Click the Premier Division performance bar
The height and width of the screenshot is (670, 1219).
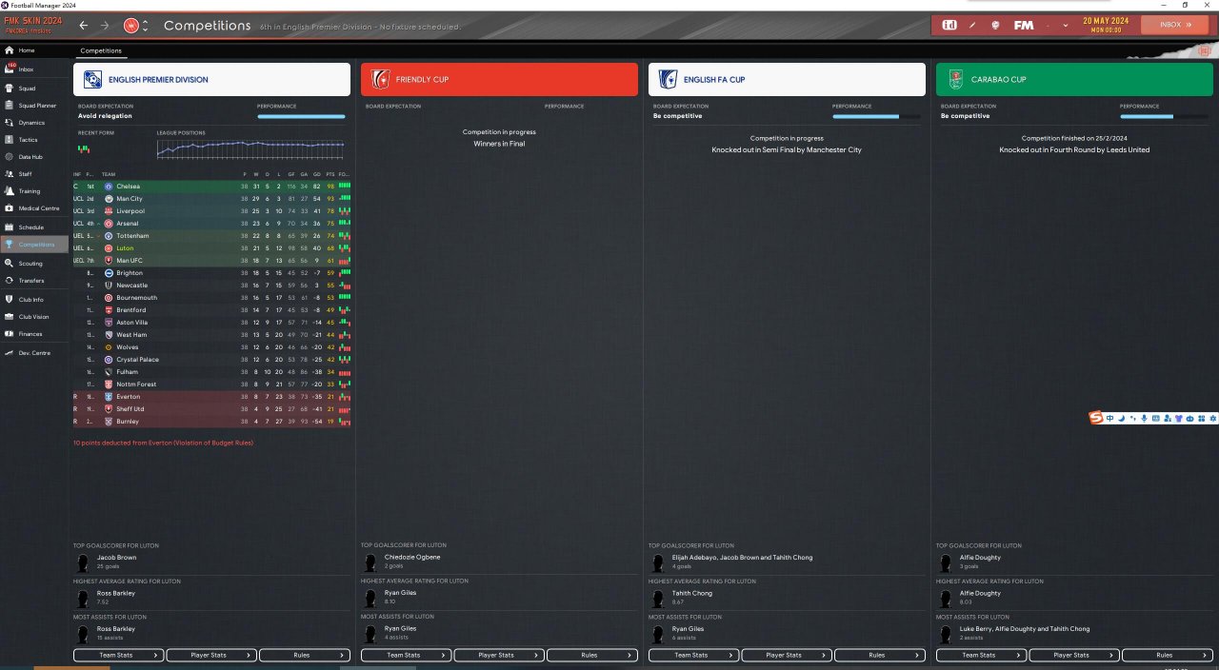pos(301,116)
